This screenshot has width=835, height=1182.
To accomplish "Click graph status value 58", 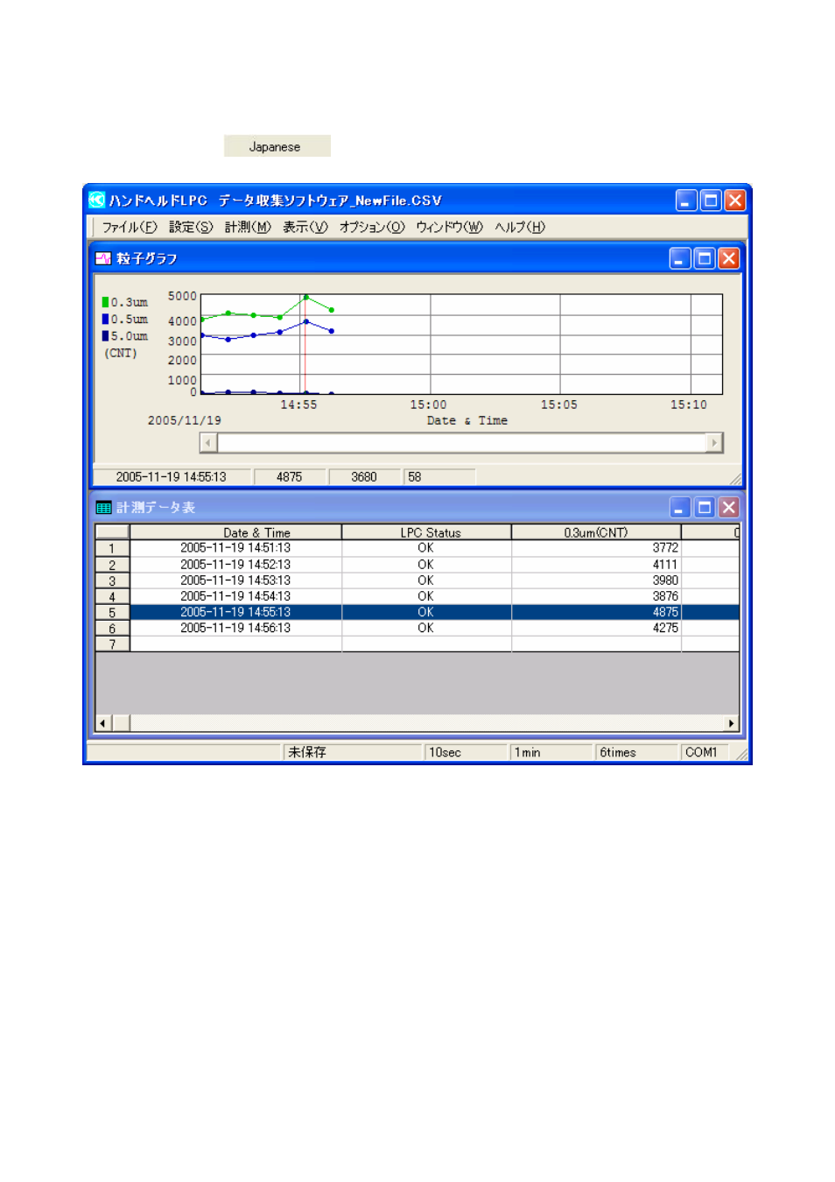I will [440, 477].
